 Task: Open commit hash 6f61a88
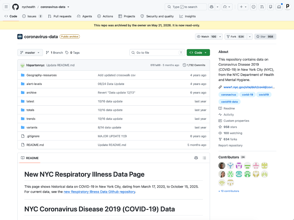click(155, 65)
